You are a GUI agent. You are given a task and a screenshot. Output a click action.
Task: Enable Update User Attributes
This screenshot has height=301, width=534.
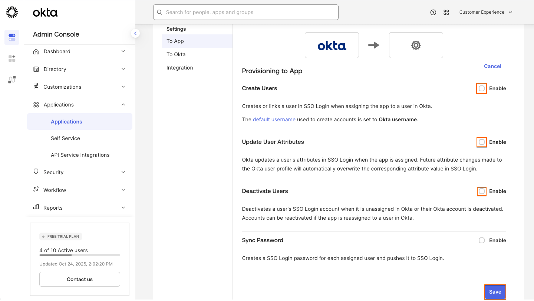pos(481,142)
